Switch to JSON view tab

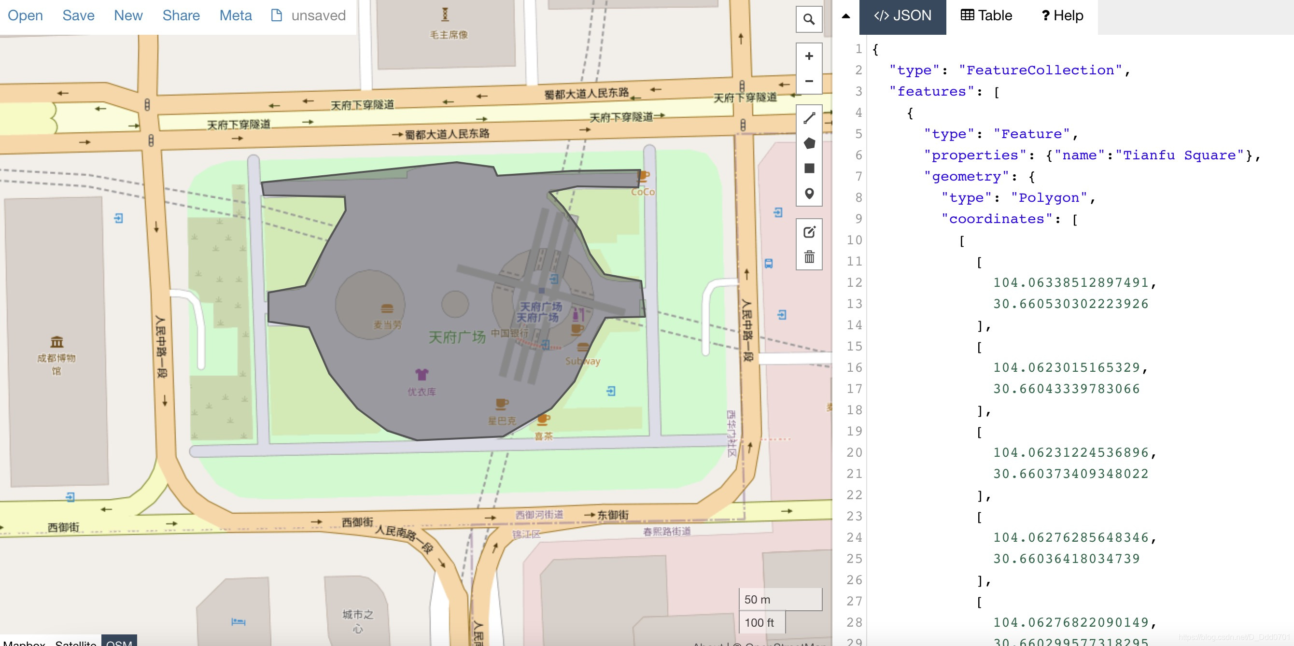click(x=900, y=15)
